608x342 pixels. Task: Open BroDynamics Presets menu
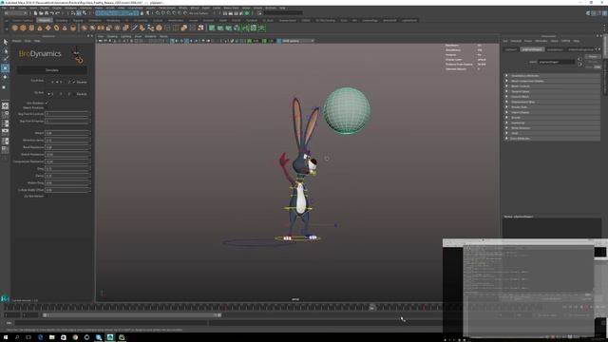coord(17,41)
